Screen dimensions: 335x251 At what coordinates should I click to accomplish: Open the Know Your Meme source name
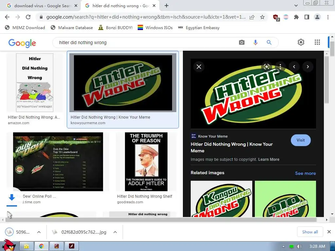tap(213, 136)
